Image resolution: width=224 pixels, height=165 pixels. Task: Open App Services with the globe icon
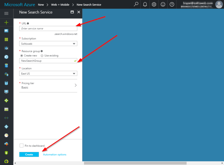tap(6, 57)
